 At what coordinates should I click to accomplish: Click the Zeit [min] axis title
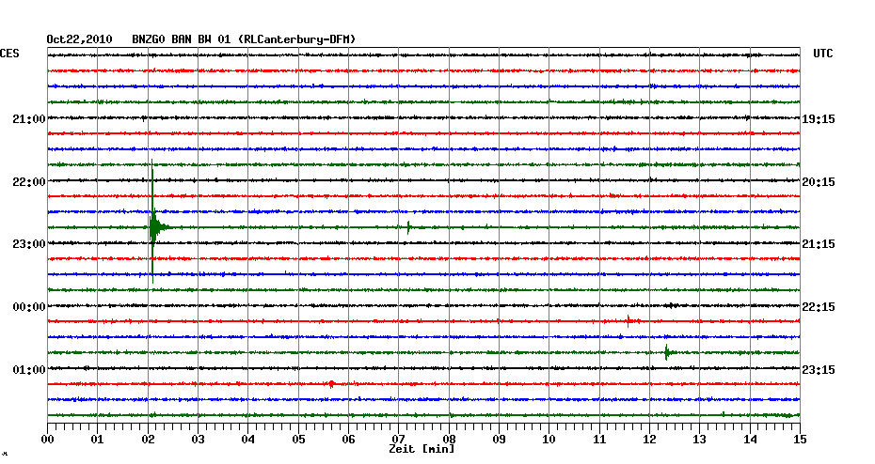[x=422, y=450]
